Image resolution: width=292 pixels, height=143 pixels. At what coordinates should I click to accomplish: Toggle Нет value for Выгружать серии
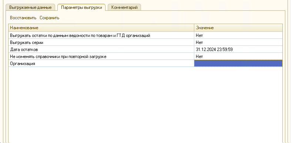click(238, 42)
